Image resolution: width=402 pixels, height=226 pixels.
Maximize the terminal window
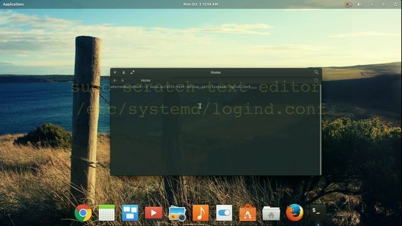[x=133, y=73]
